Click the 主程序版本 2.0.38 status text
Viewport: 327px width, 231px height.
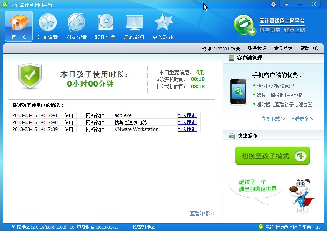[41, 227]
